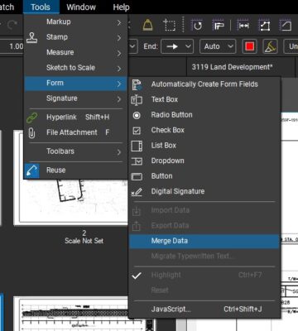Open the Tools menu
Viewport: 298px width, 331px height.
[41, 7]
